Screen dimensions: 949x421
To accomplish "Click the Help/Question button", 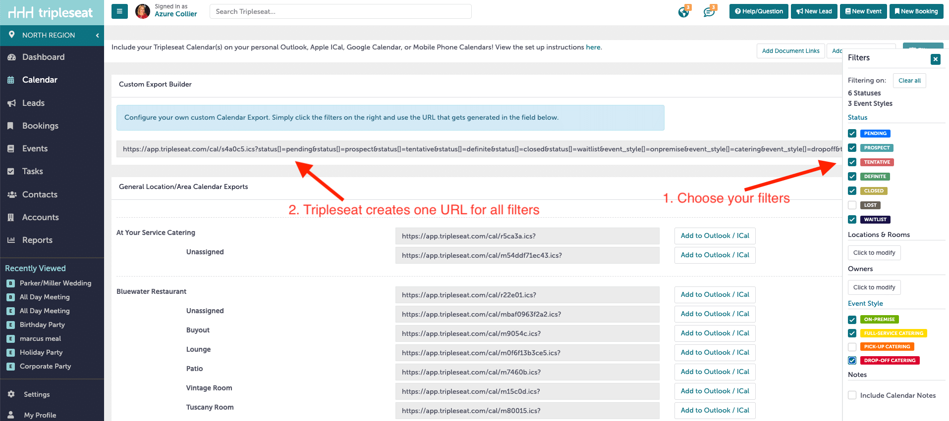I will point(759,11).
